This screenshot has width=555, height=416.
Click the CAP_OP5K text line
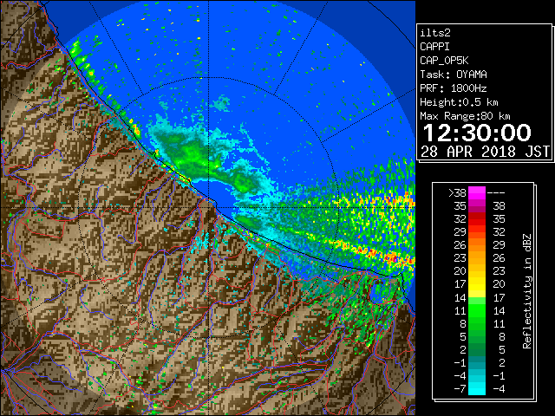point(444,61)
